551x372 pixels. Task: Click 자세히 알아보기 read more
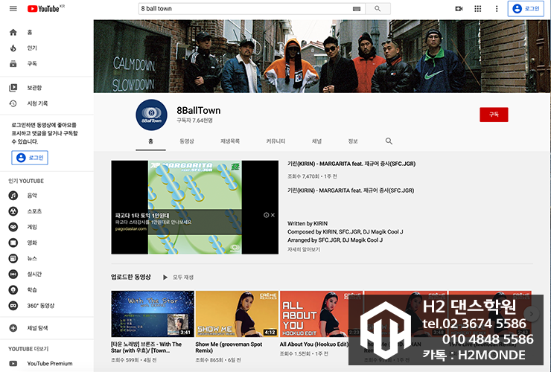[x=304, y=249]
